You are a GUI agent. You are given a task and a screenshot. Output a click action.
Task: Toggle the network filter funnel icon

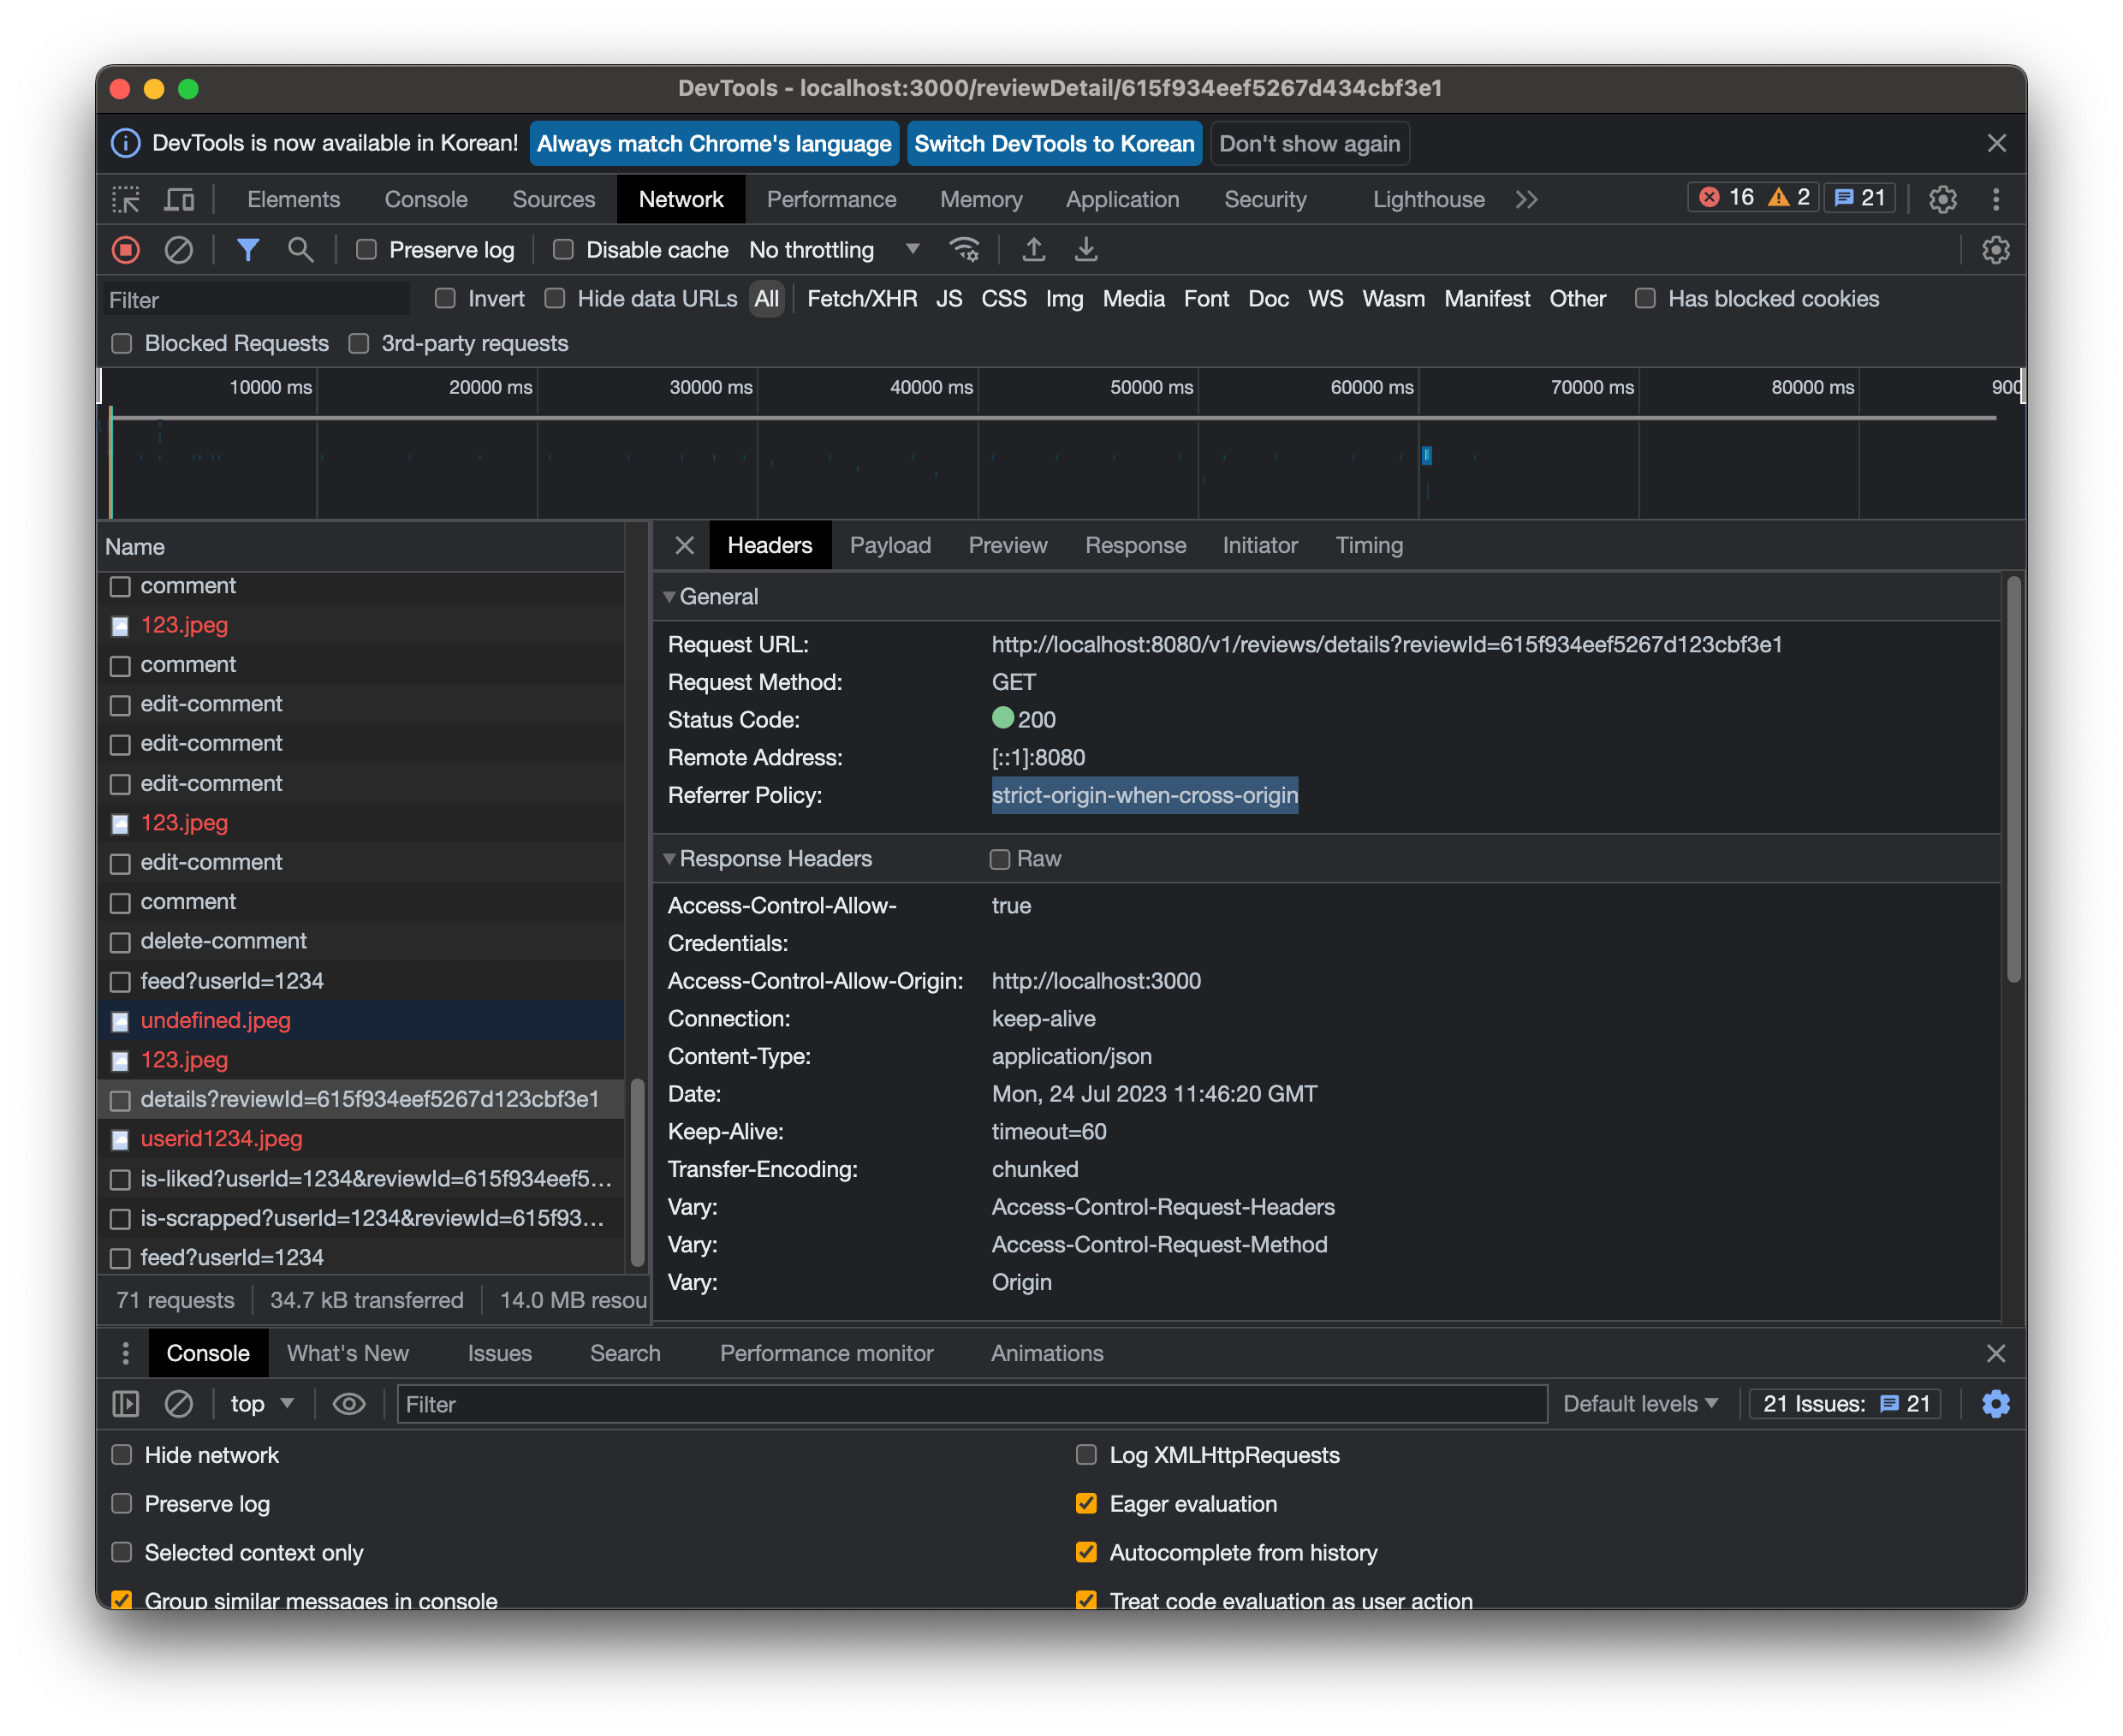248,250
